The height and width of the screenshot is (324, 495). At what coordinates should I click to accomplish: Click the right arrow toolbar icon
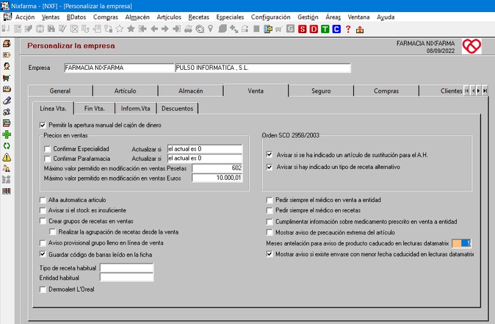coord(165,29)
